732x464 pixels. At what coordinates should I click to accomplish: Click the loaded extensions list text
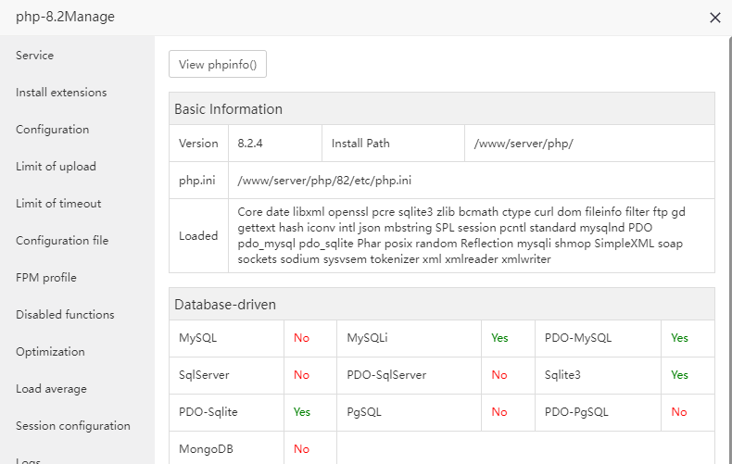pos(461,235)
